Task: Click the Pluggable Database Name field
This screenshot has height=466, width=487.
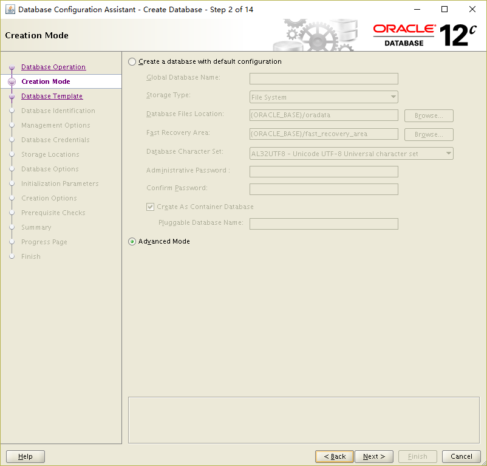Action: coord(324,224)
